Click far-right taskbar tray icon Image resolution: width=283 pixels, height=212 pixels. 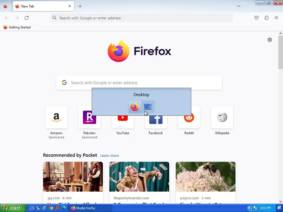click(x=279, y=208)
